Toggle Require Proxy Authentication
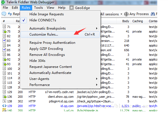 click(60, 43)
